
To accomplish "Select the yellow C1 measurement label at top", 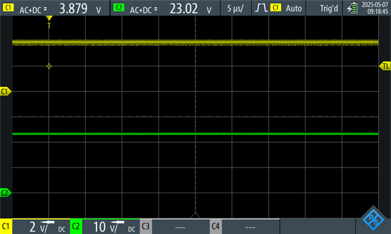I will 8,7.
